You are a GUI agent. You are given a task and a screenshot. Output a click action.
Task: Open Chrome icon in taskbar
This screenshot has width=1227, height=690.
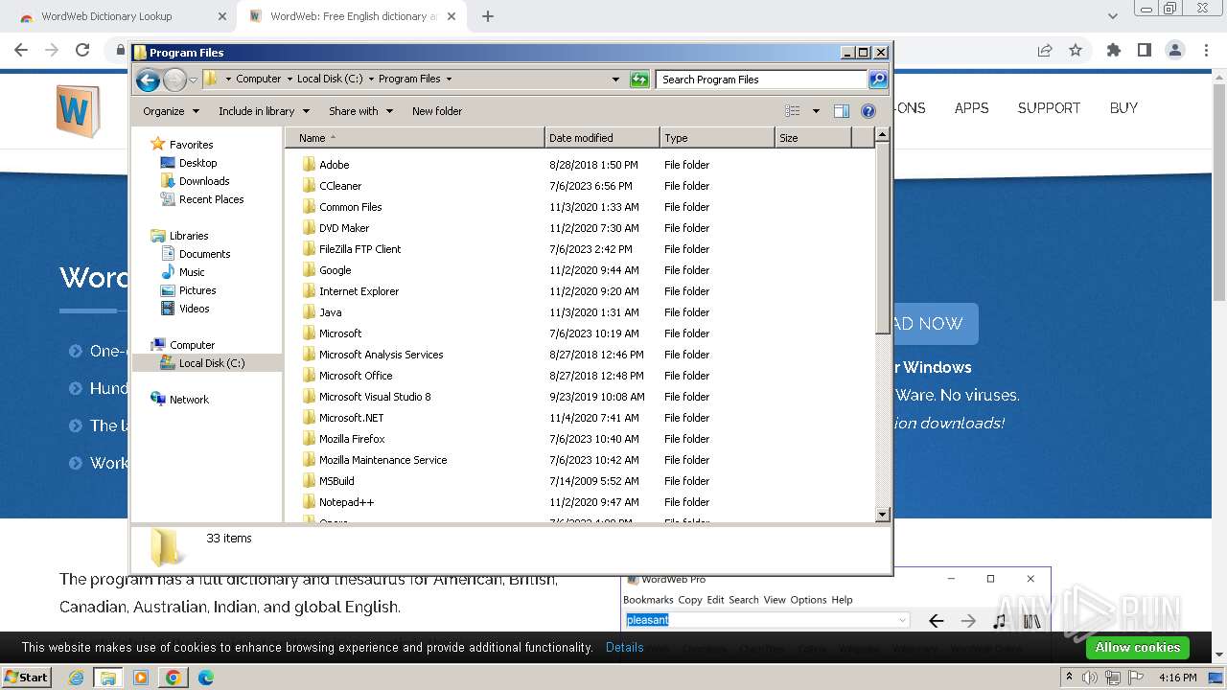click(173, 678)
